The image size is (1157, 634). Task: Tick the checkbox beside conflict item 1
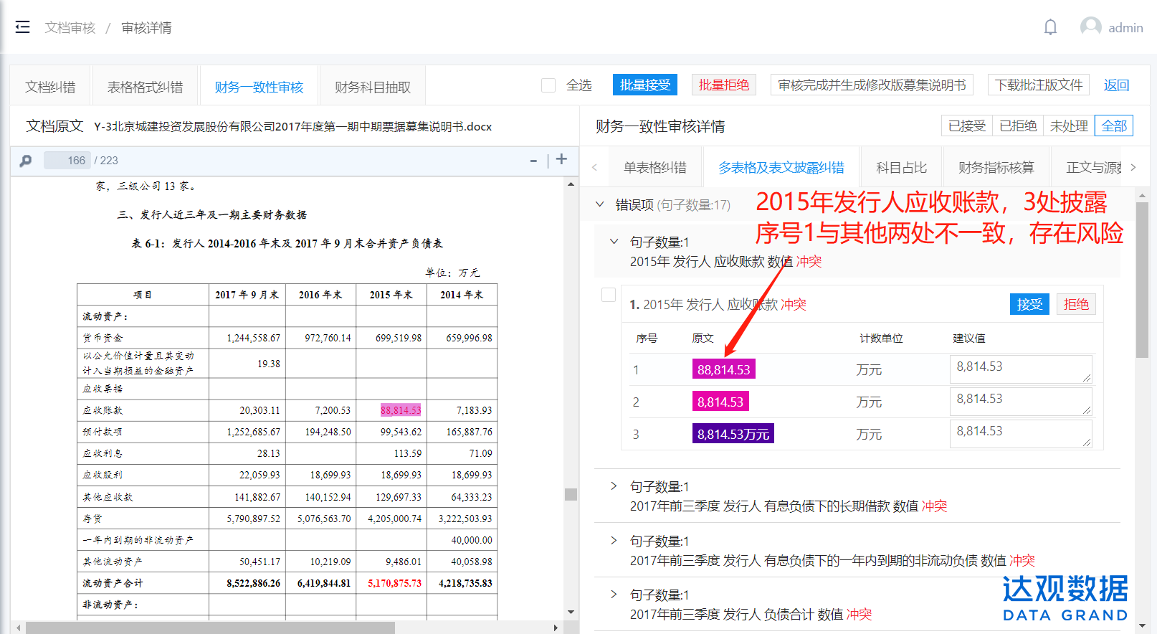coord(609,295)
